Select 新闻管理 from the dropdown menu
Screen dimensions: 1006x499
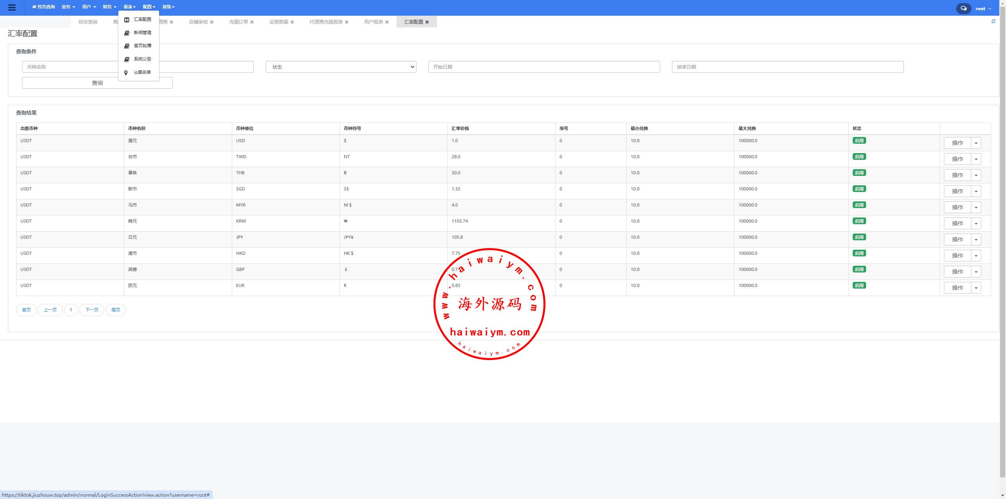pyautogui.click(x=142, y=33)
